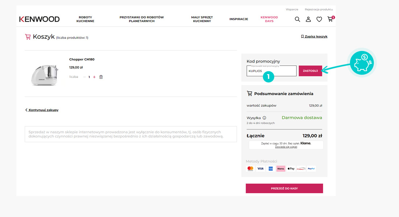Viewport: 399px width, 217px height.
Task: Click the order summary cart icon
Action: (250, 94)
